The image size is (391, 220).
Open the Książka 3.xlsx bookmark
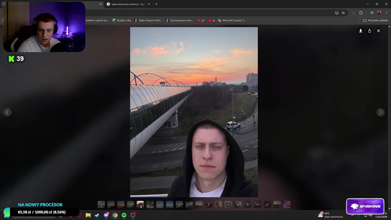[122, 20]
